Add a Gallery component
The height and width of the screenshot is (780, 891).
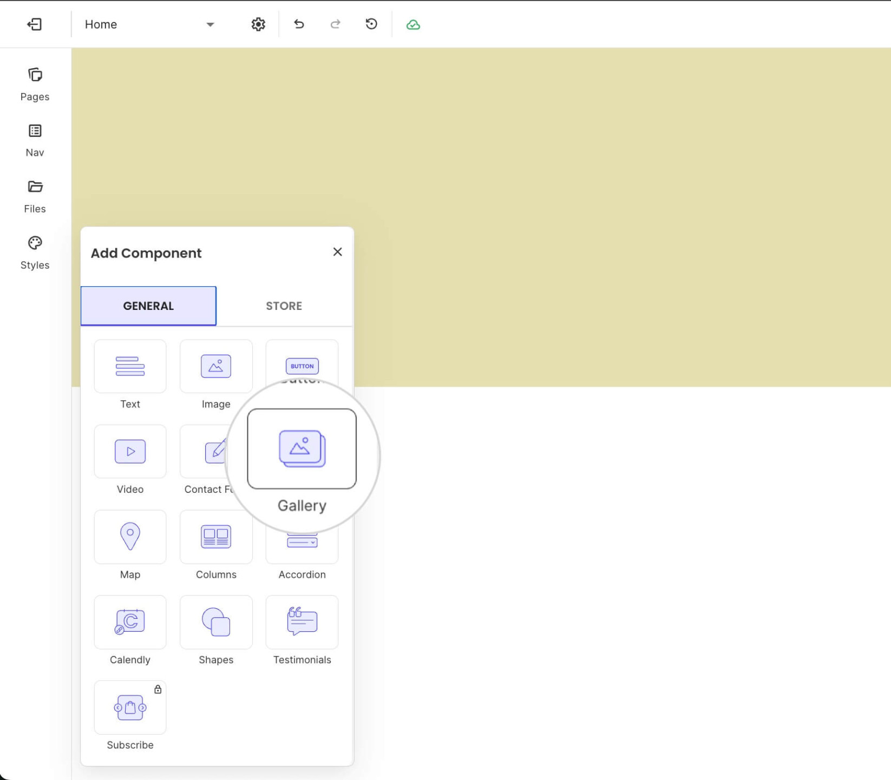[x=302, y=449]
